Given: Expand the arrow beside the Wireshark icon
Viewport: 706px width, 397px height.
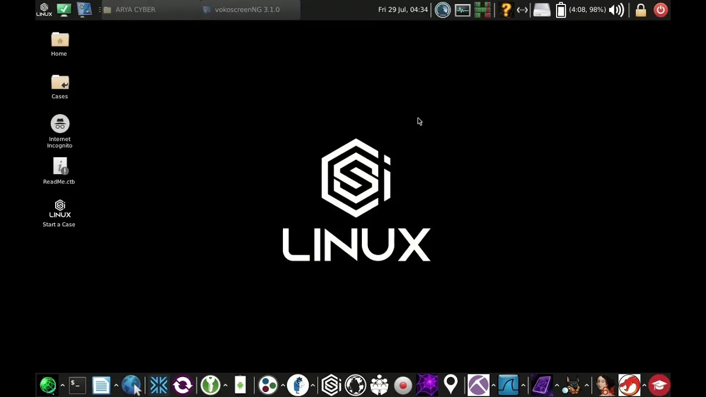Looking at the screenshot, I should click(523, 385).
